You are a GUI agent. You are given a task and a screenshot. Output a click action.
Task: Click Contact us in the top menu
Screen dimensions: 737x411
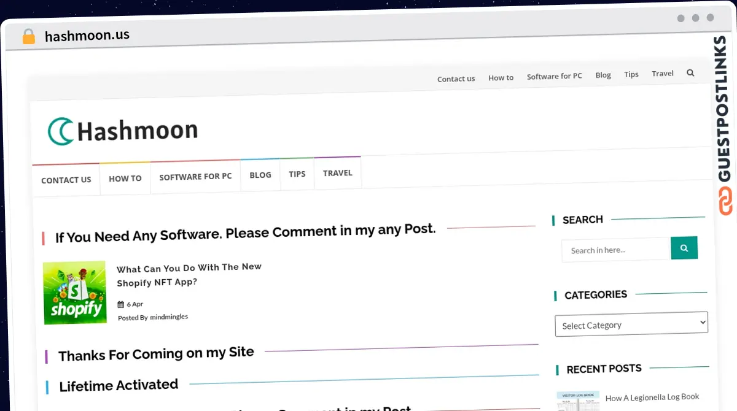pos(456,79)
